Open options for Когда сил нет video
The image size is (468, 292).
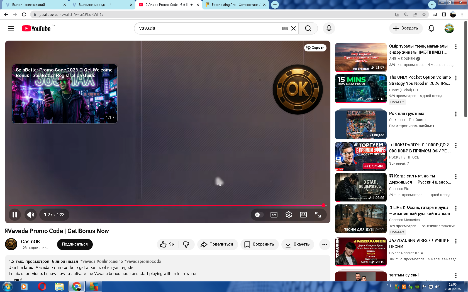coord(456,177)
